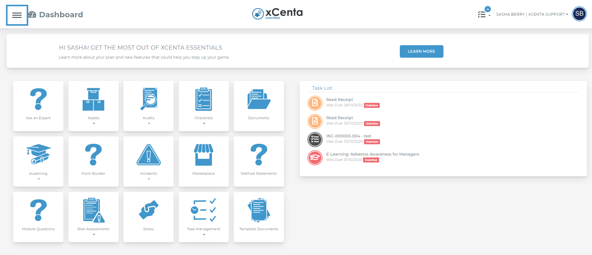This screenshot has height=255, width=592.
Task: Click the Dashboard page title
Action: [x=61, y=15]
